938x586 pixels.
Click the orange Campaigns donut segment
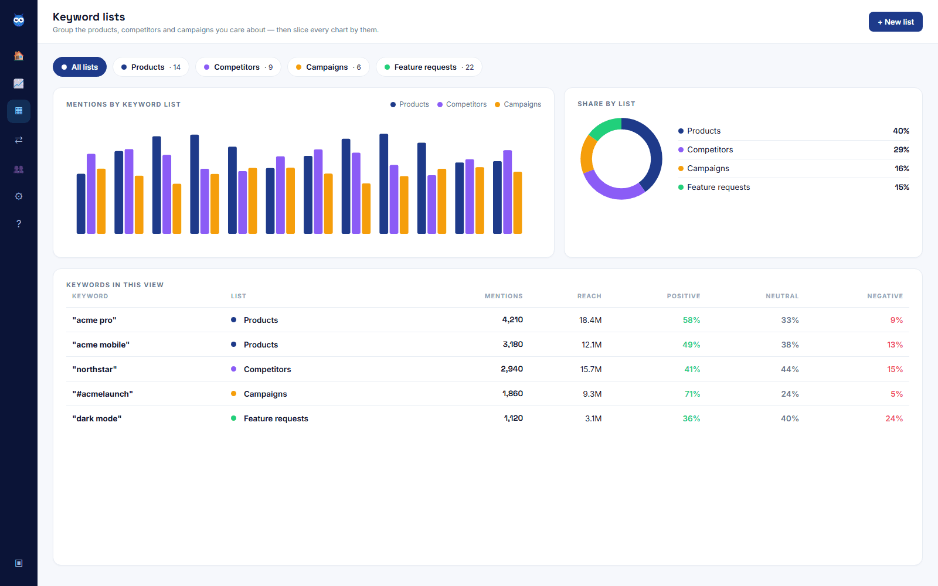point(587,154)
